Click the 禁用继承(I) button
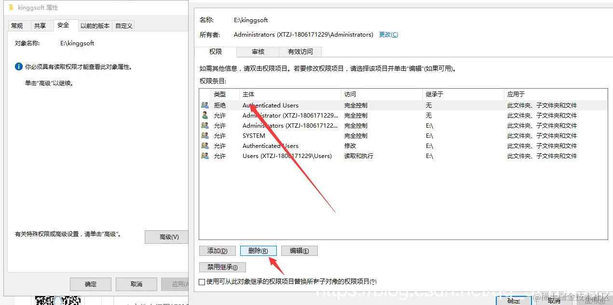 [x=222, y=267]
